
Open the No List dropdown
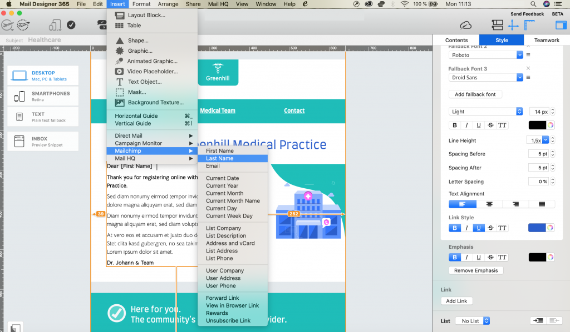click(x=473, y=321)
